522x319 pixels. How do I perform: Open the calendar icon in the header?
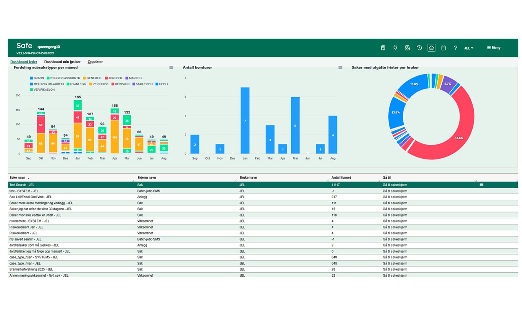443,48
